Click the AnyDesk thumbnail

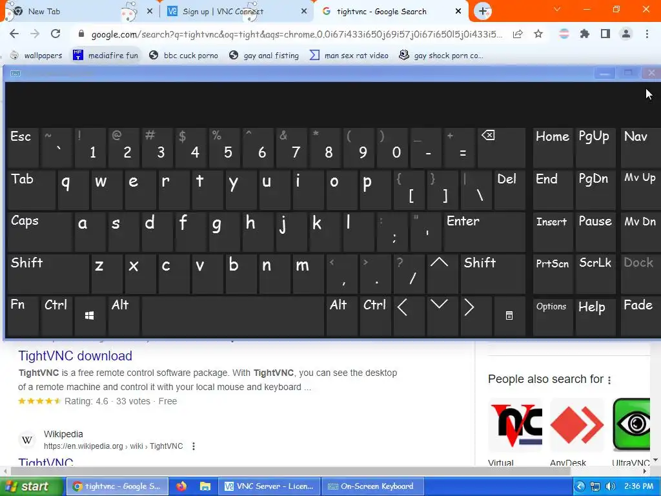click(576, 425)
